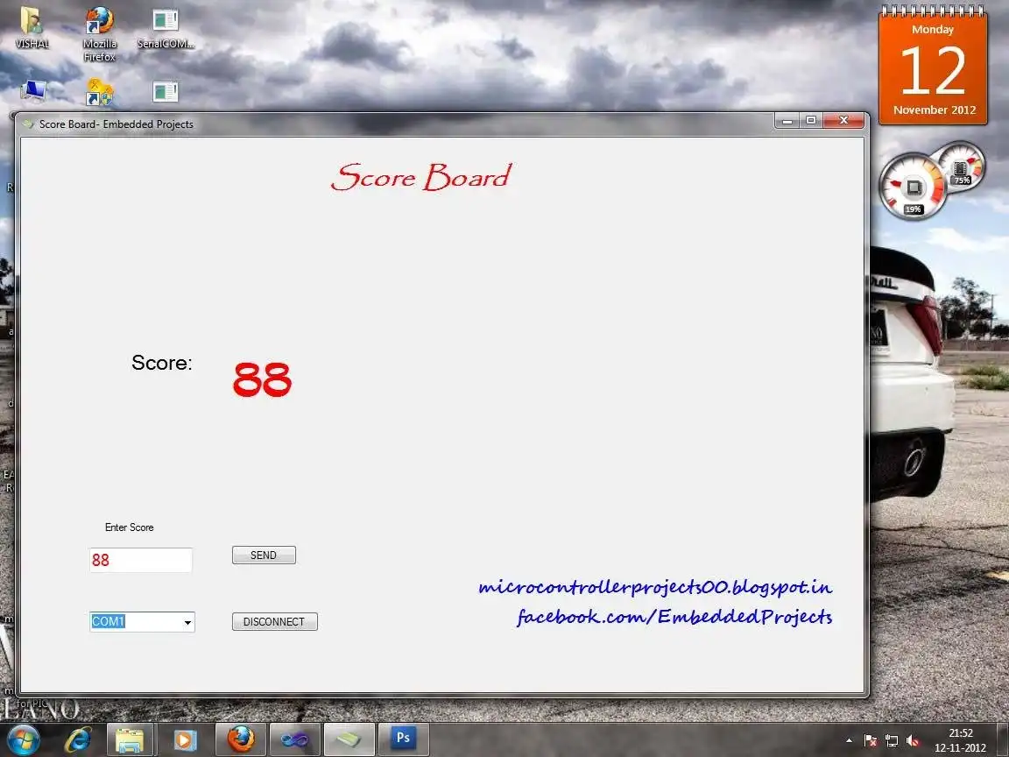Screen dimensions: 1009x757
Task: Open the SerialCOM desktop file icon
Action: (x=166, y=28)
